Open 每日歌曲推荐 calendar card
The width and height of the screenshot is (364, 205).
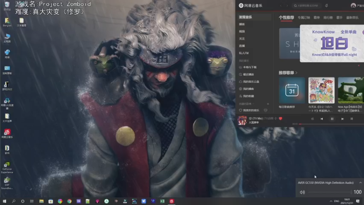click(x=292, y=90)
